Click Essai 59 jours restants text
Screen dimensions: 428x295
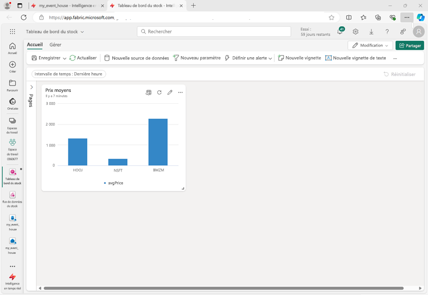coord(315,32)
